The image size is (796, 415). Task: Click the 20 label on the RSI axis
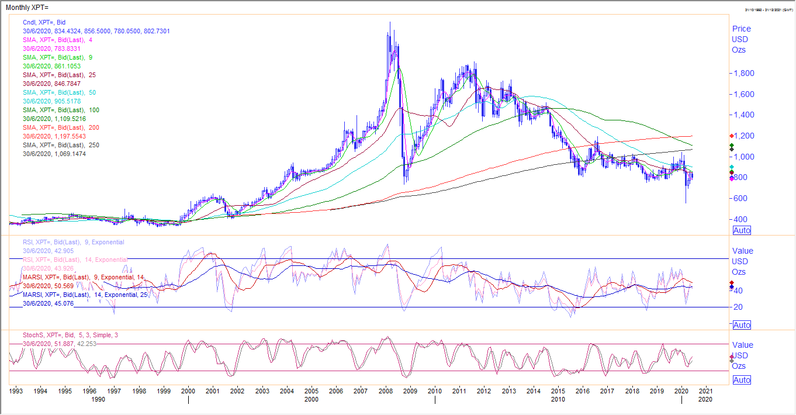pos(738,307)
